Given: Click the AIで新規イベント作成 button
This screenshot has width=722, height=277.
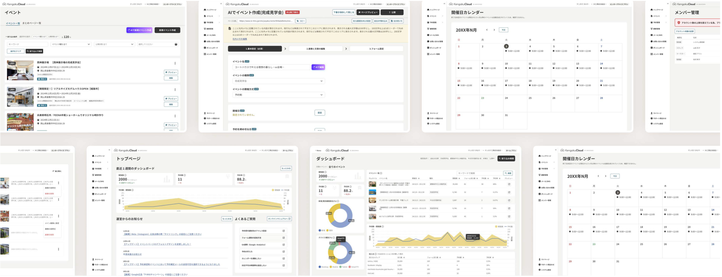Looking at the screenshot, I should [139, 30].
